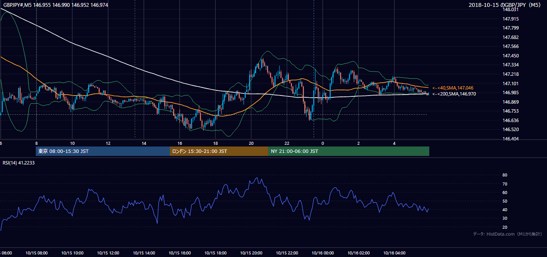Click the 147.101 price axis label

[x=510, y=84]
